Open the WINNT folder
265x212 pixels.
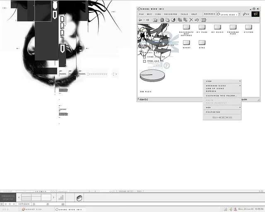[186, 43]
